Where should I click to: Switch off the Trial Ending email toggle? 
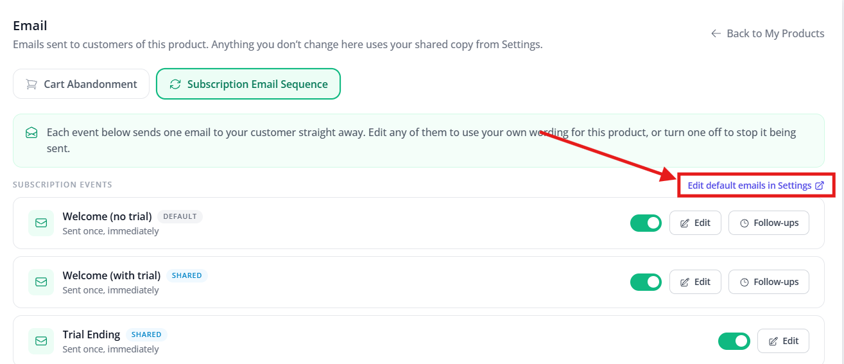coord(734,341)
